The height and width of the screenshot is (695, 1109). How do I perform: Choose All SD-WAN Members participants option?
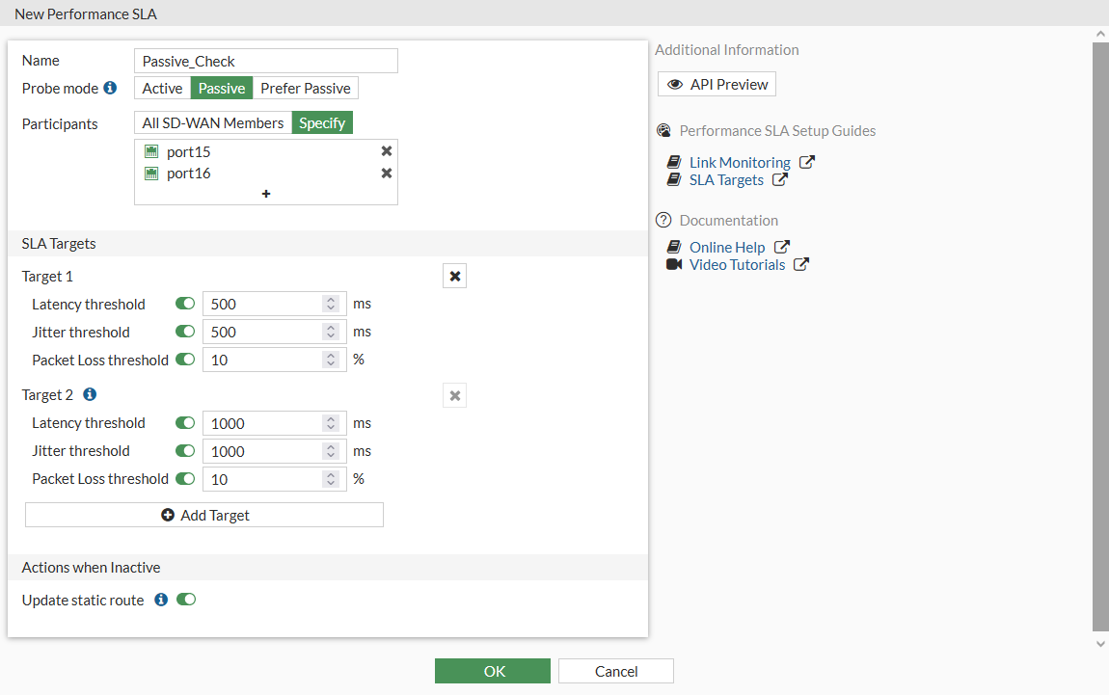pos(213,122)
